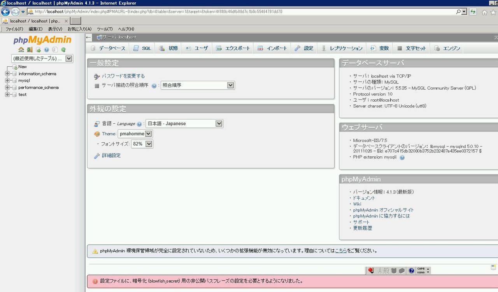Click the small window icon at bottom right

[493, 268]
